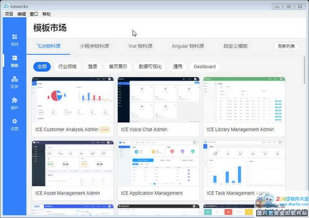309x218 pixels.
Task: Open ICE Voice Chat Admin thumbnail
Action: [158, 100]
